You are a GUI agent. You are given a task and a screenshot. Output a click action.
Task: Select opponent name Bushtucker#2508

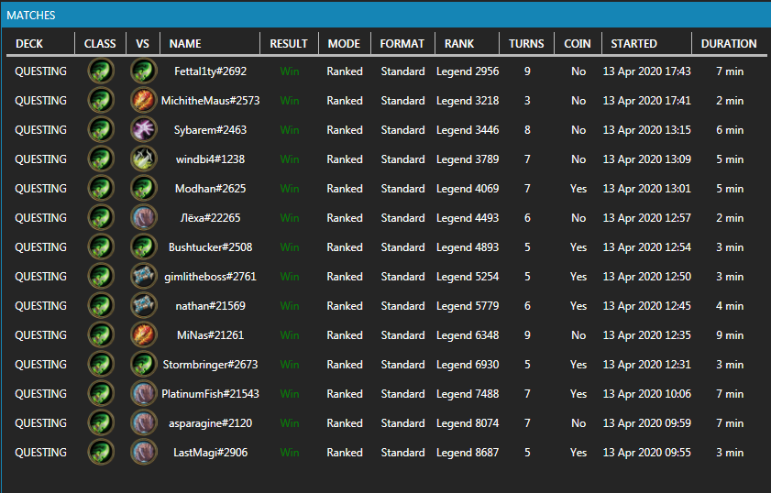(211, 247)
